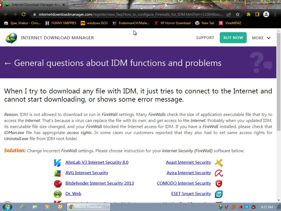281x211 pixels.
Task: Click the blue monitor tray icon
Action: 247,207
